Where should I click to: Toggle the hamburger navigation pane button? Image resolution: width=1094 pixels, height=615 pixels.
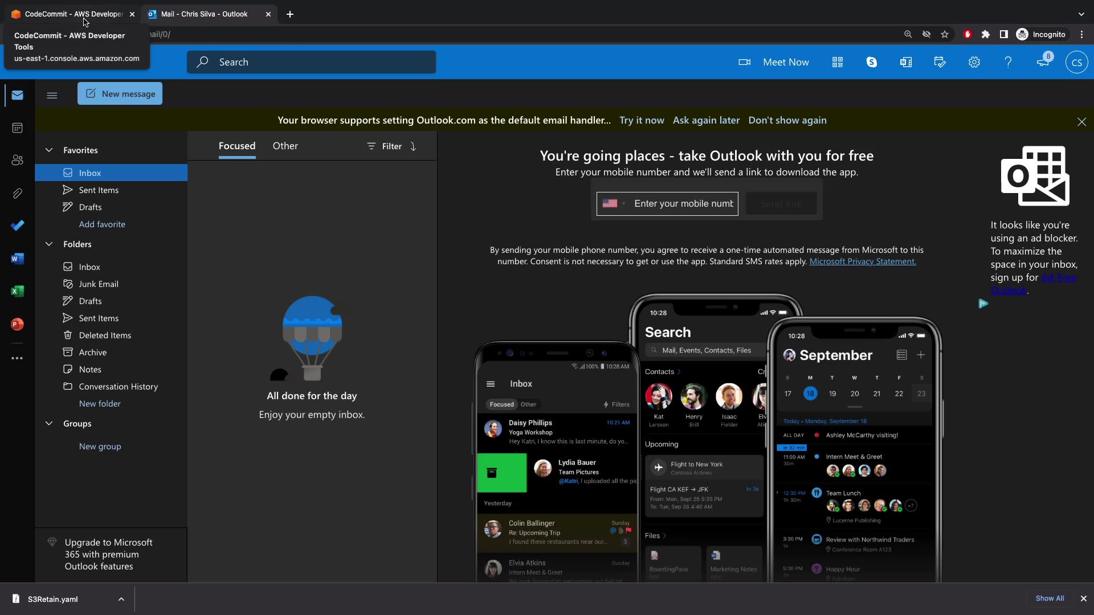(52, 95)
